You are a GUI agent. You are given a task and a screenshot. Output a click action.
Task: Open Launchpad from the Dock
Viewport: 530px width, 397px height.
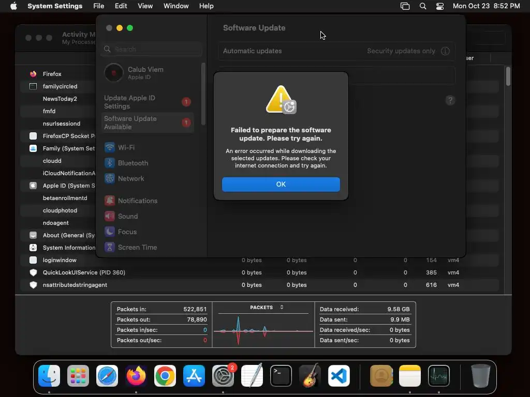pyautogui.click(x=78, y=376)
